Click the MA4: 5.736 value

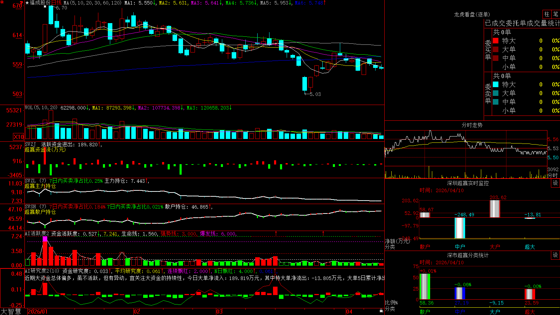(241, 3)
